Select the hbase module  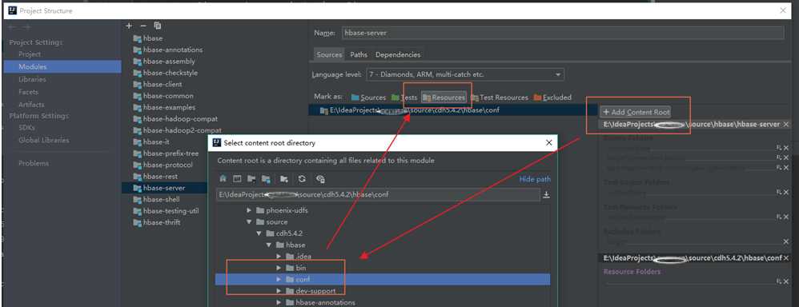[148, 38]
